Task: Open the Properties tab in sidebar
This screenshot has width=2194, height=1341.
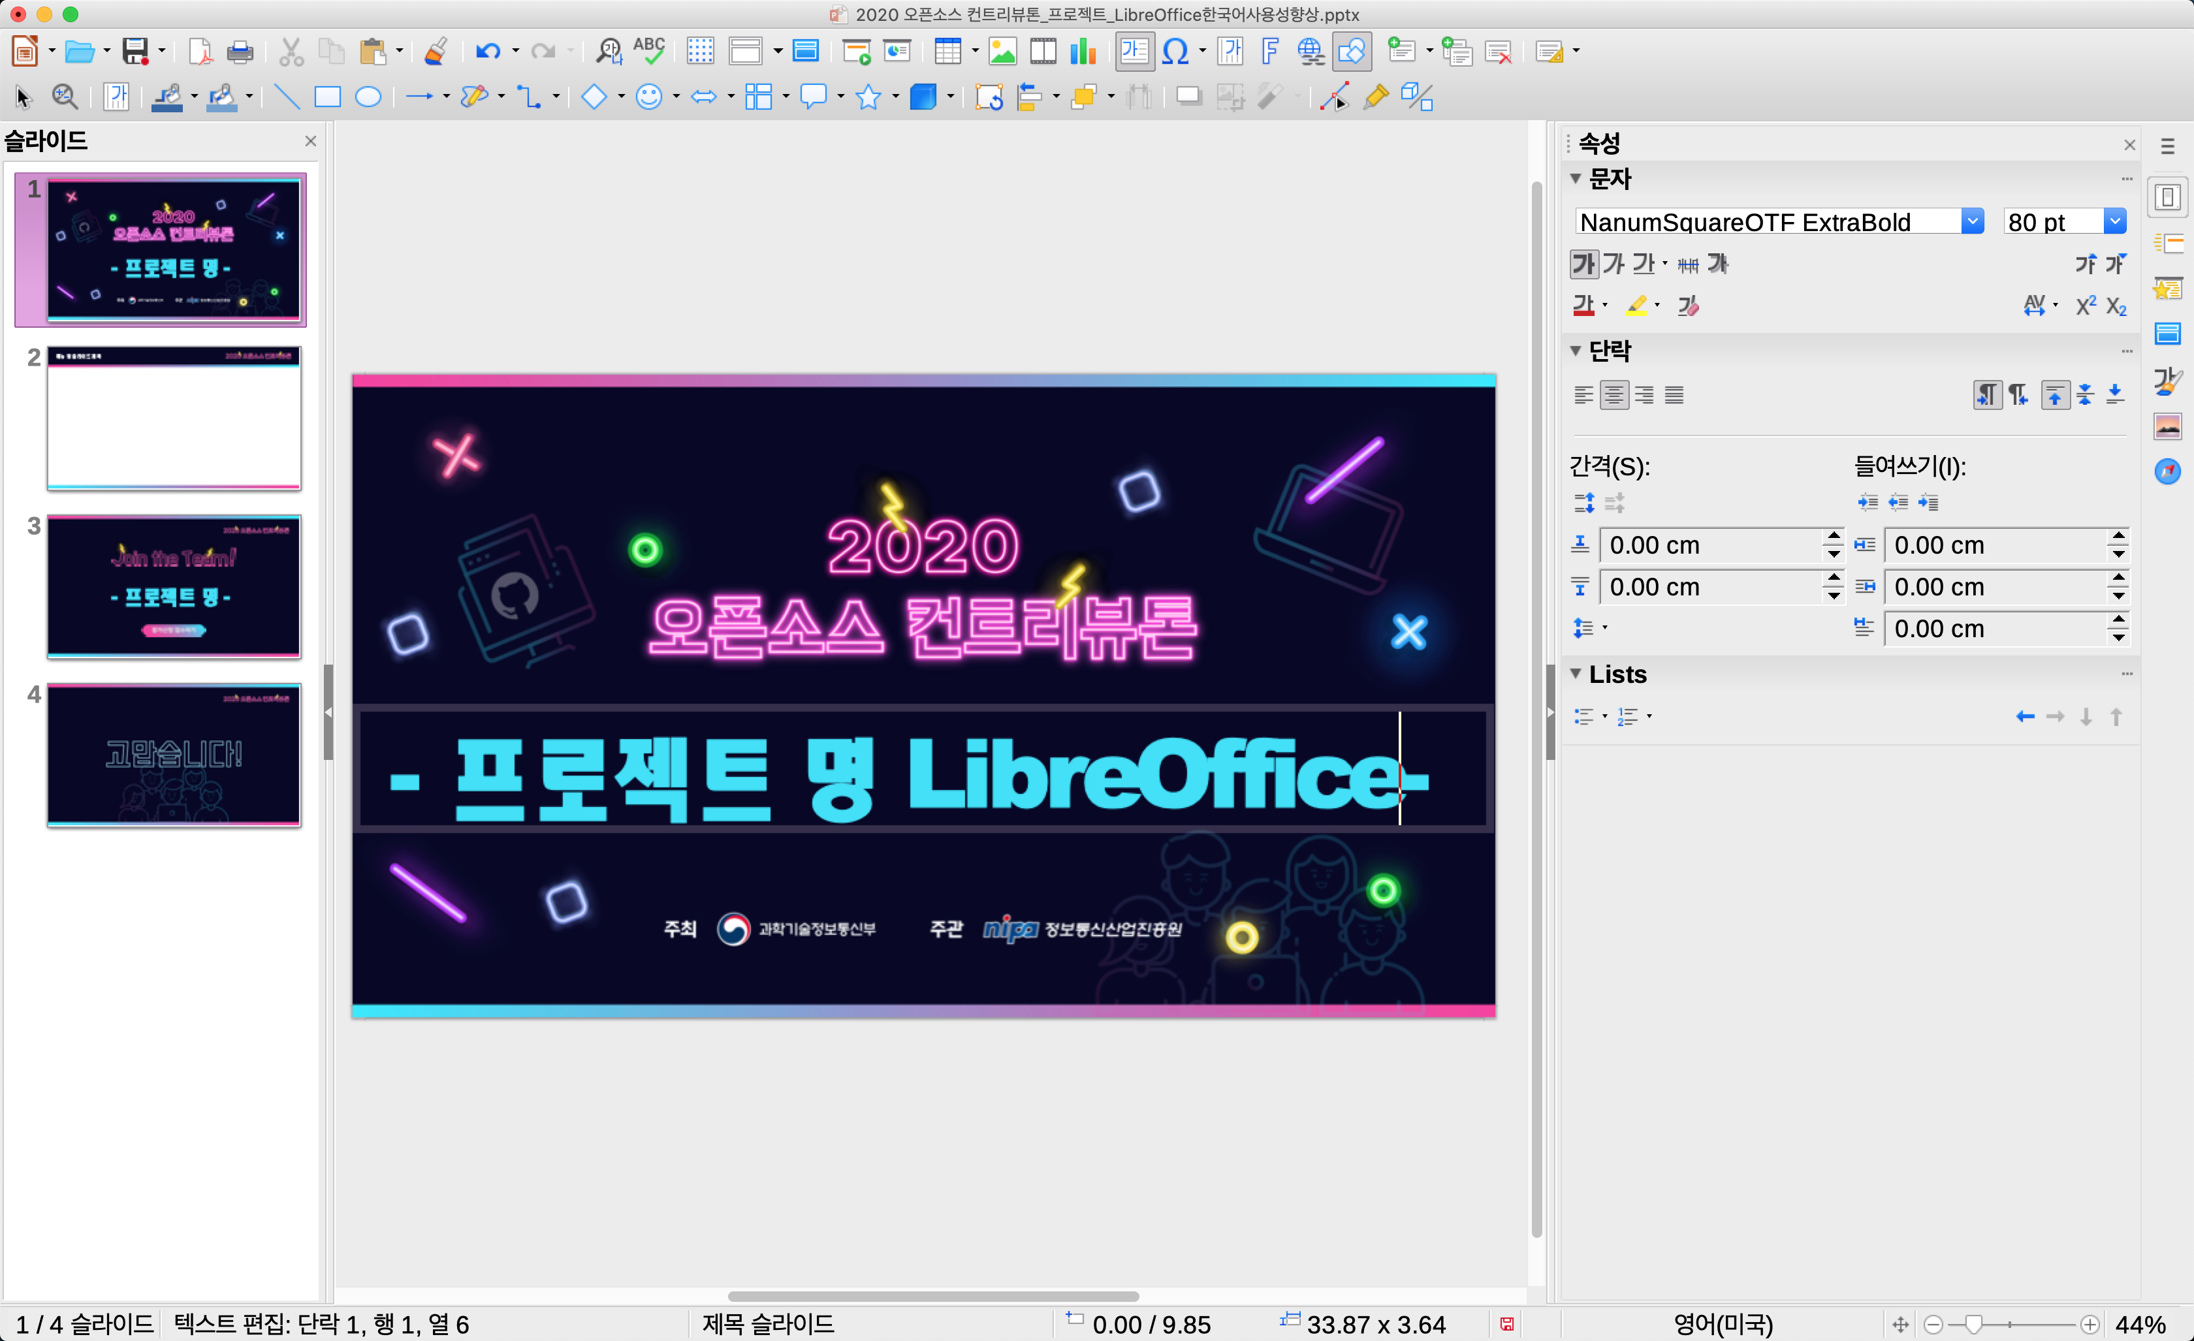Action: (x=2167, y=197)
